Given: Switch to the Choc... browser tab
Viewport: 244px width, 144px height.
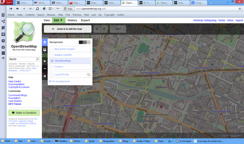Looking at the screenshot, I should (24, 3).
